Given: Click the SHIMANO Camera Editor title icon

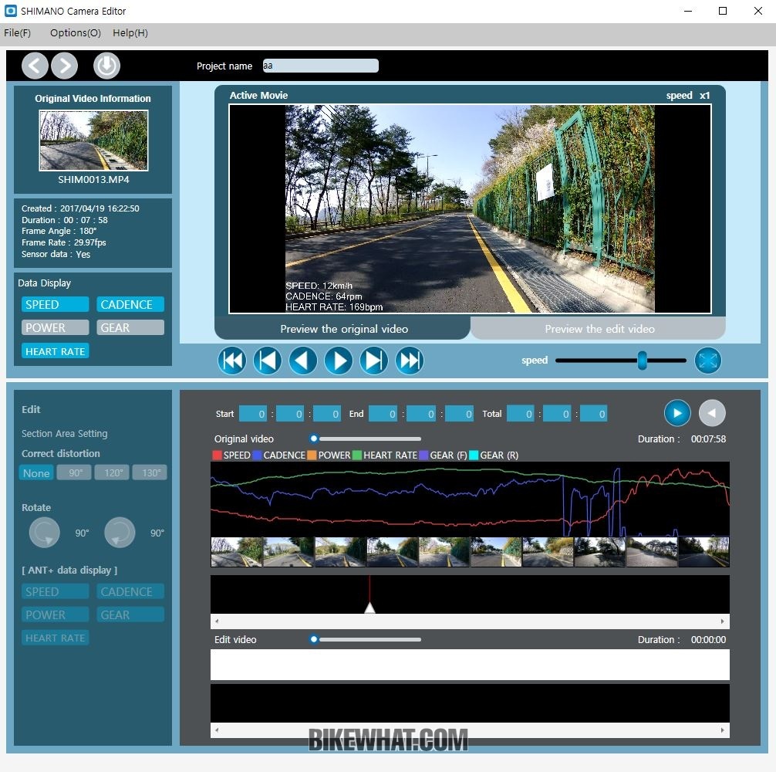Looking at the screenshot, I should [x=10, y=11].
